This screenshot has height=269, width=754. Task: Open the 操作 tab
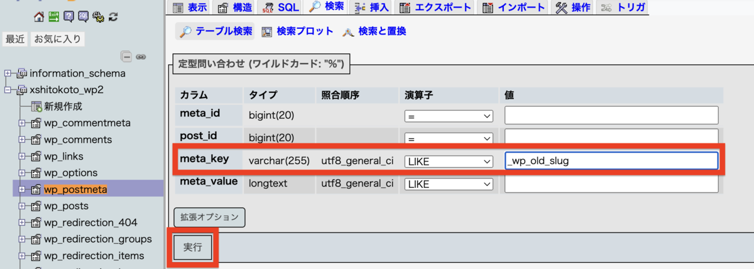(573, 8)
